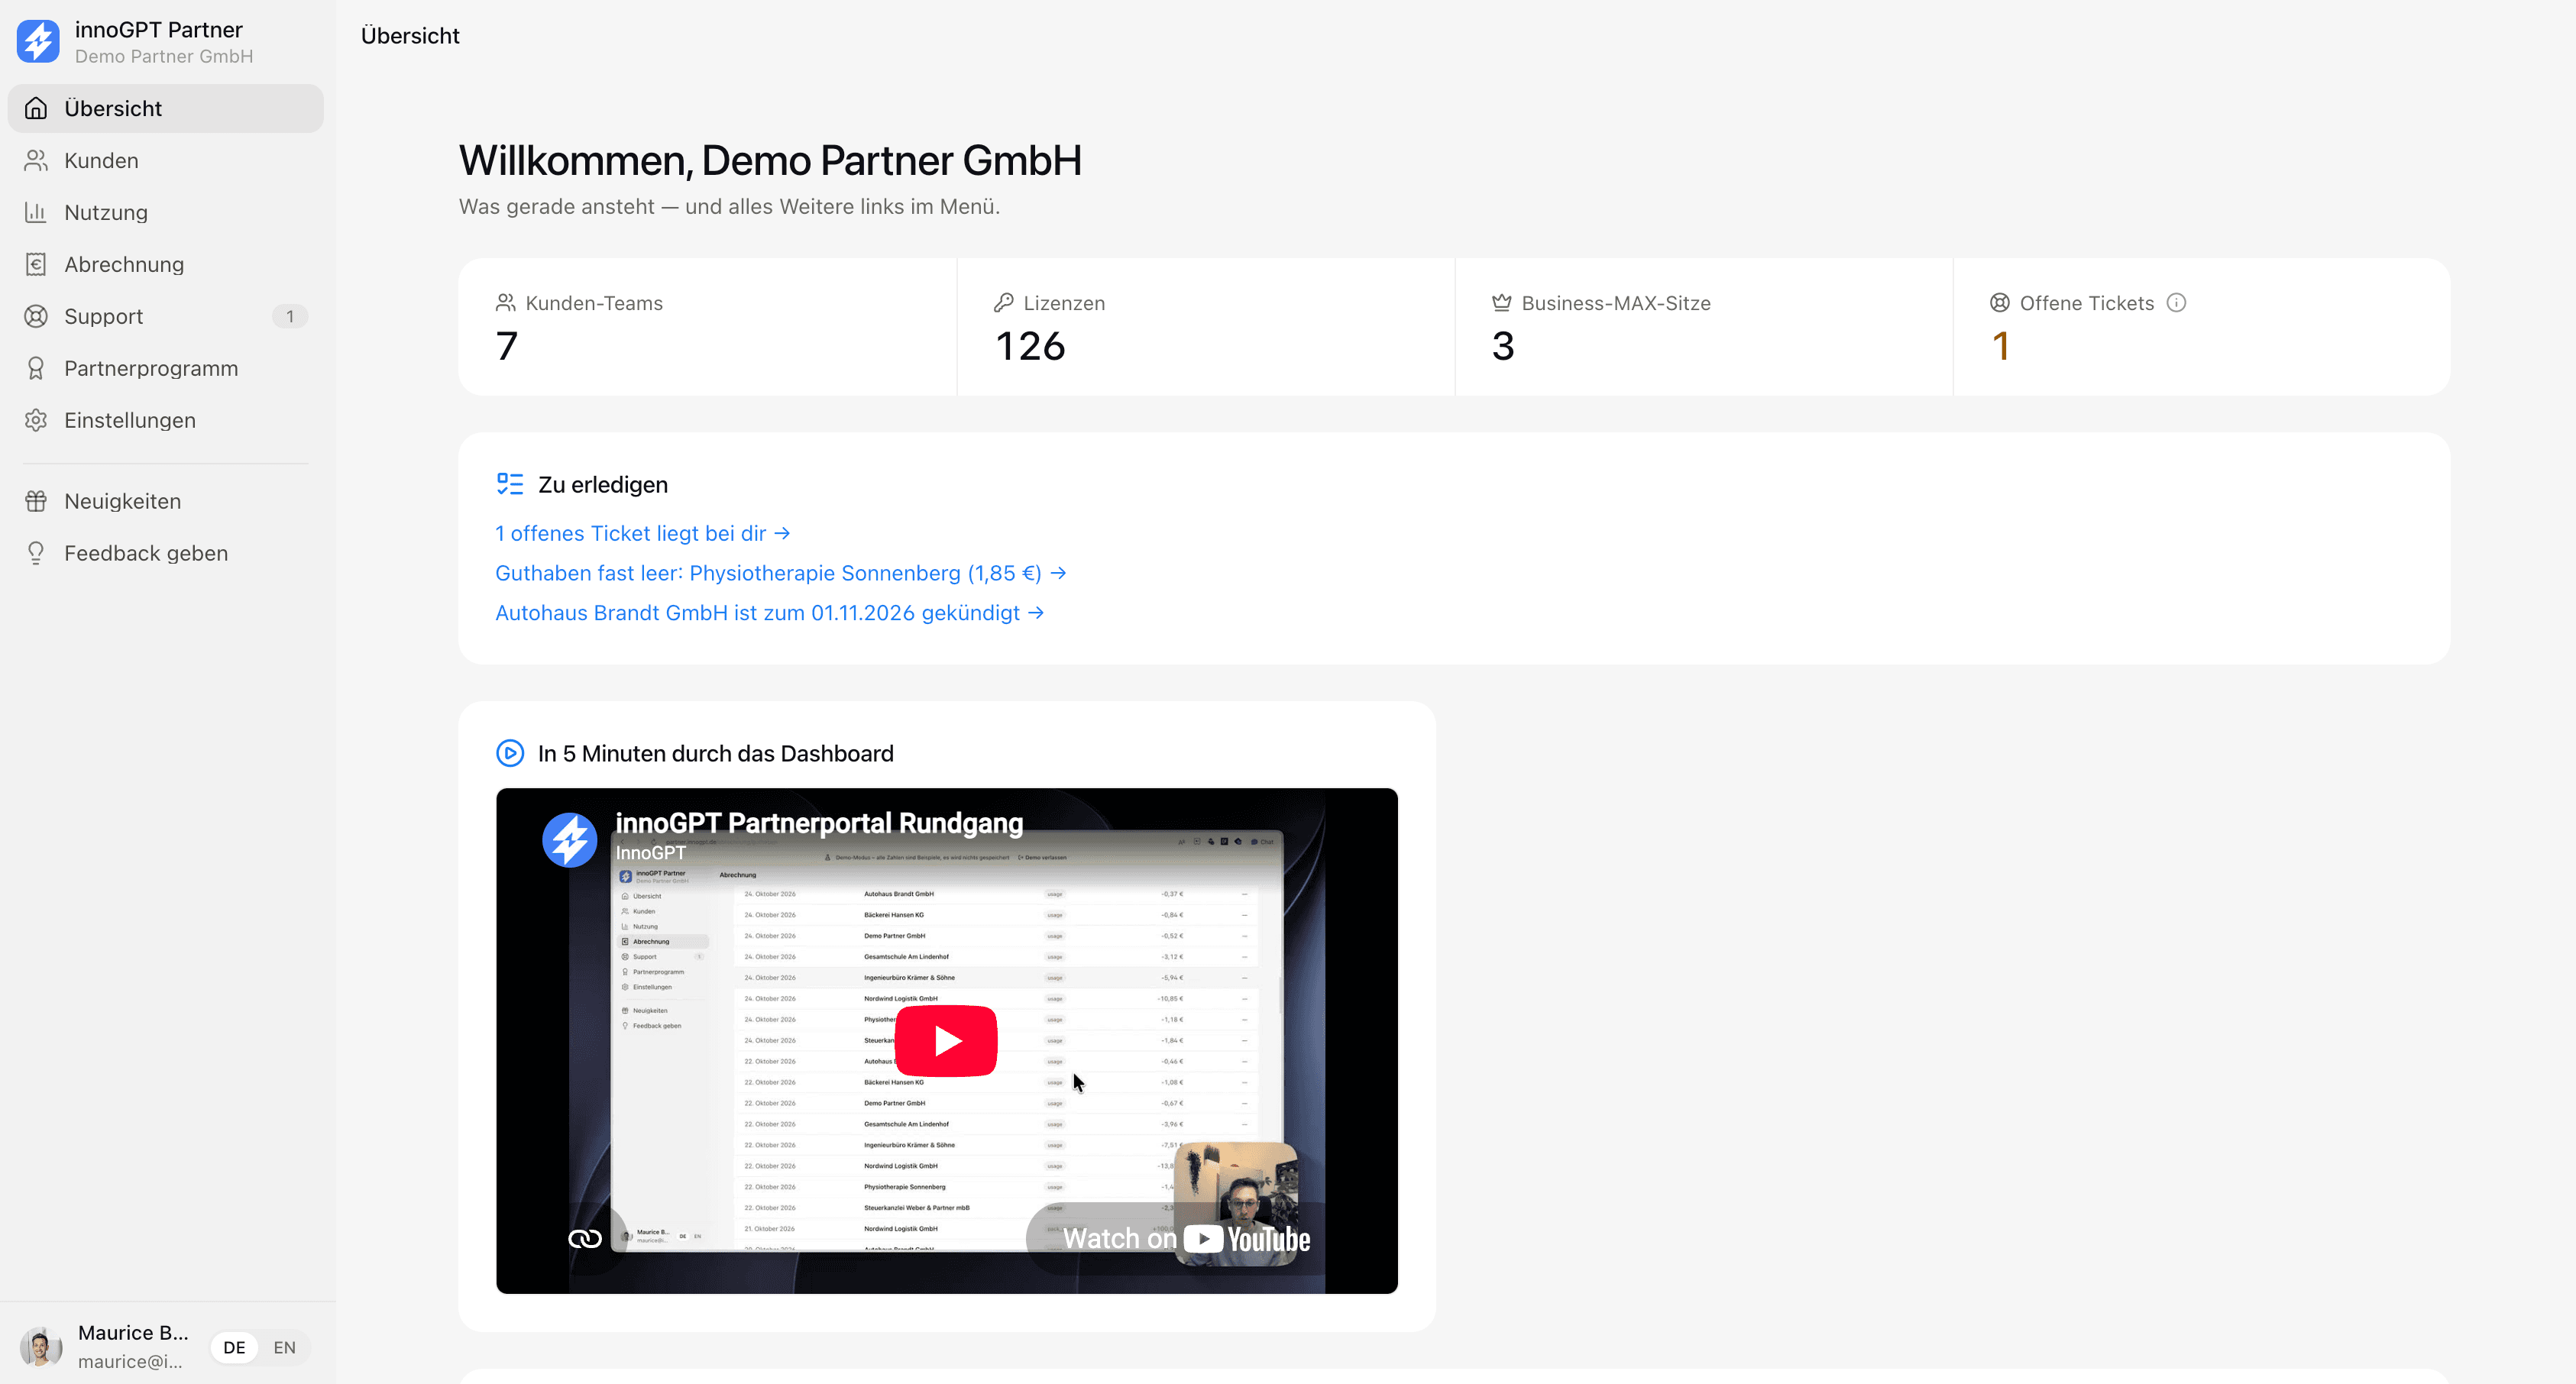
Task: Click Maurice B. user name at bottom
Action: click(133, 1333)
